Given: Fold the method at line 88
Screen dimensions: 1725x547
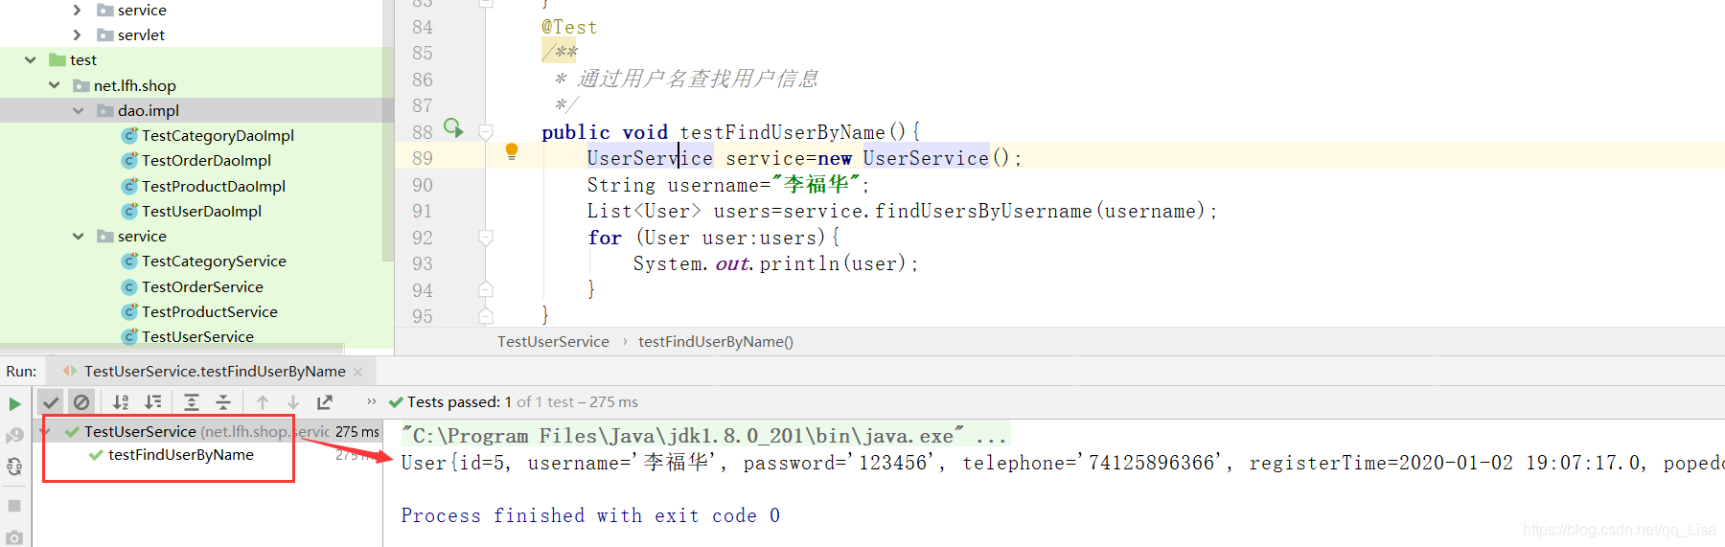Looking at the screenshot, I should point(486,131).
